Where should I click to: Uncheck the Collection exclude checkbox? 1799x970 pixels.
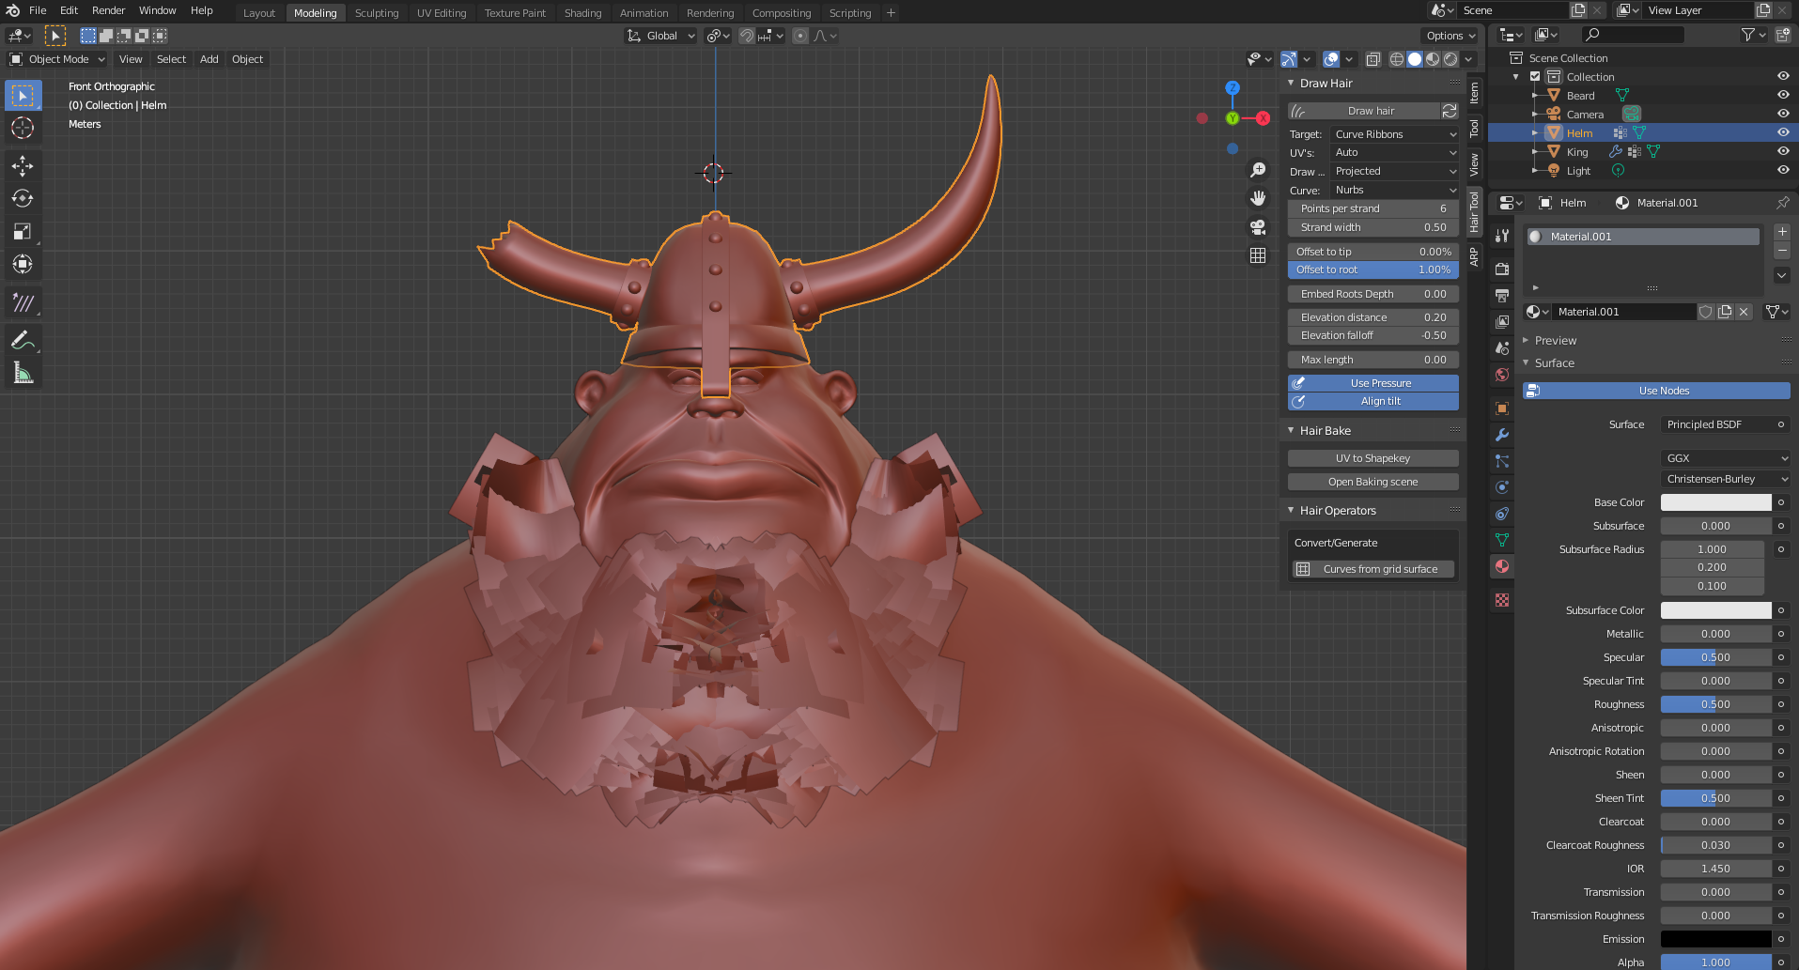pyautogui.click(x=1535, y=77)
